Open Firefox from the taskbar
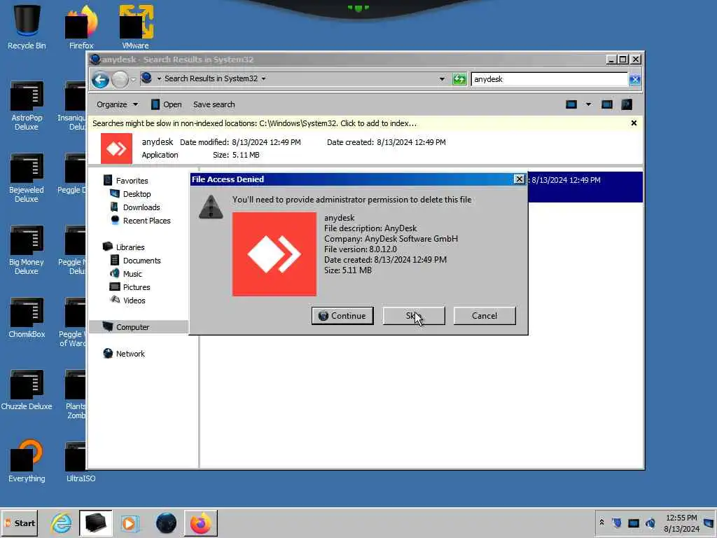 click(x=201, y=523)
